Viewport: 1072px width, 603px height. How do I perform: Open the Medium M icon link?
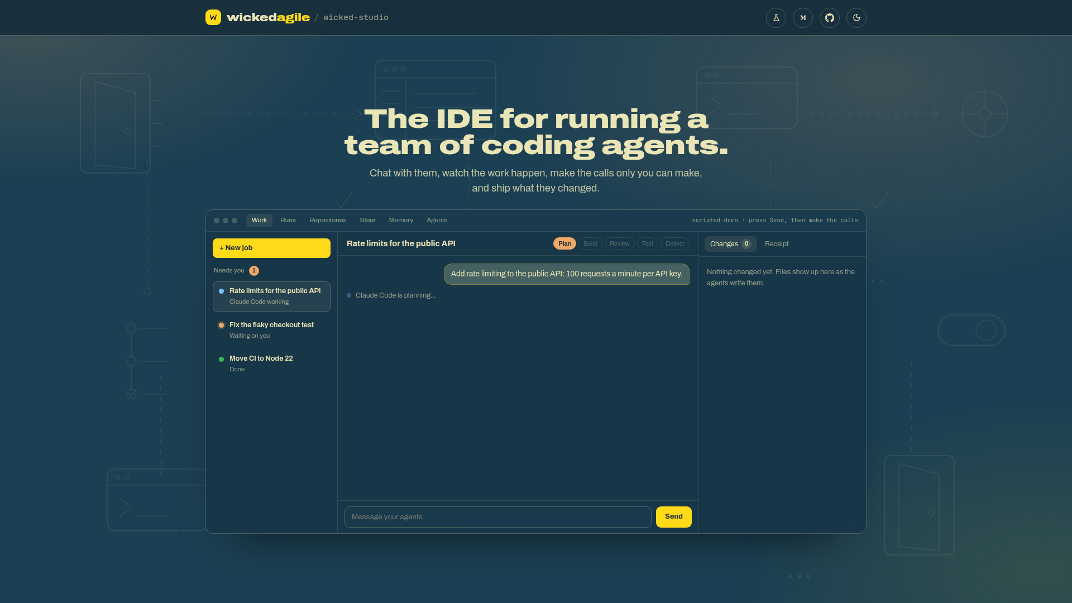(803, 18)
